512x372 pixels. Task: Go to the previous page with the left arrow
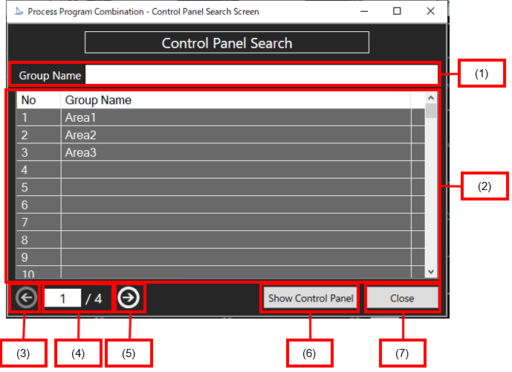click(26, 298)
